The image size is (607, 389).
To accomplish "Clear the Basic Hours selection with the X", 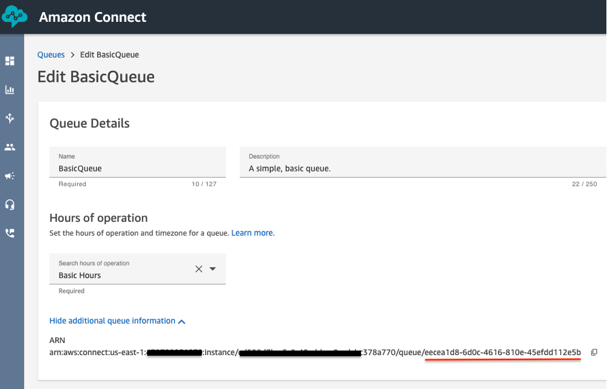I will point(198,268).
